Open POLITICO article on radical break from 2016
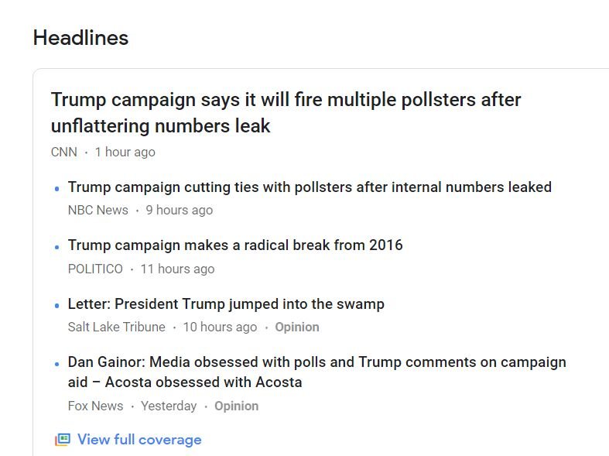Viewport: 609px width, 456px height. [x=235, y=245]
